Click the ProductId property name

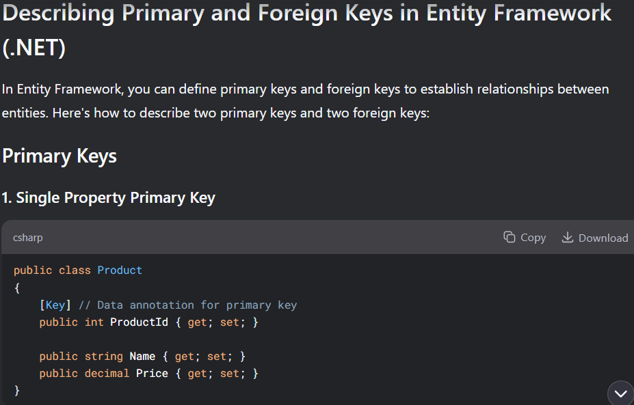pyautogui.click(x=139, y=322)
